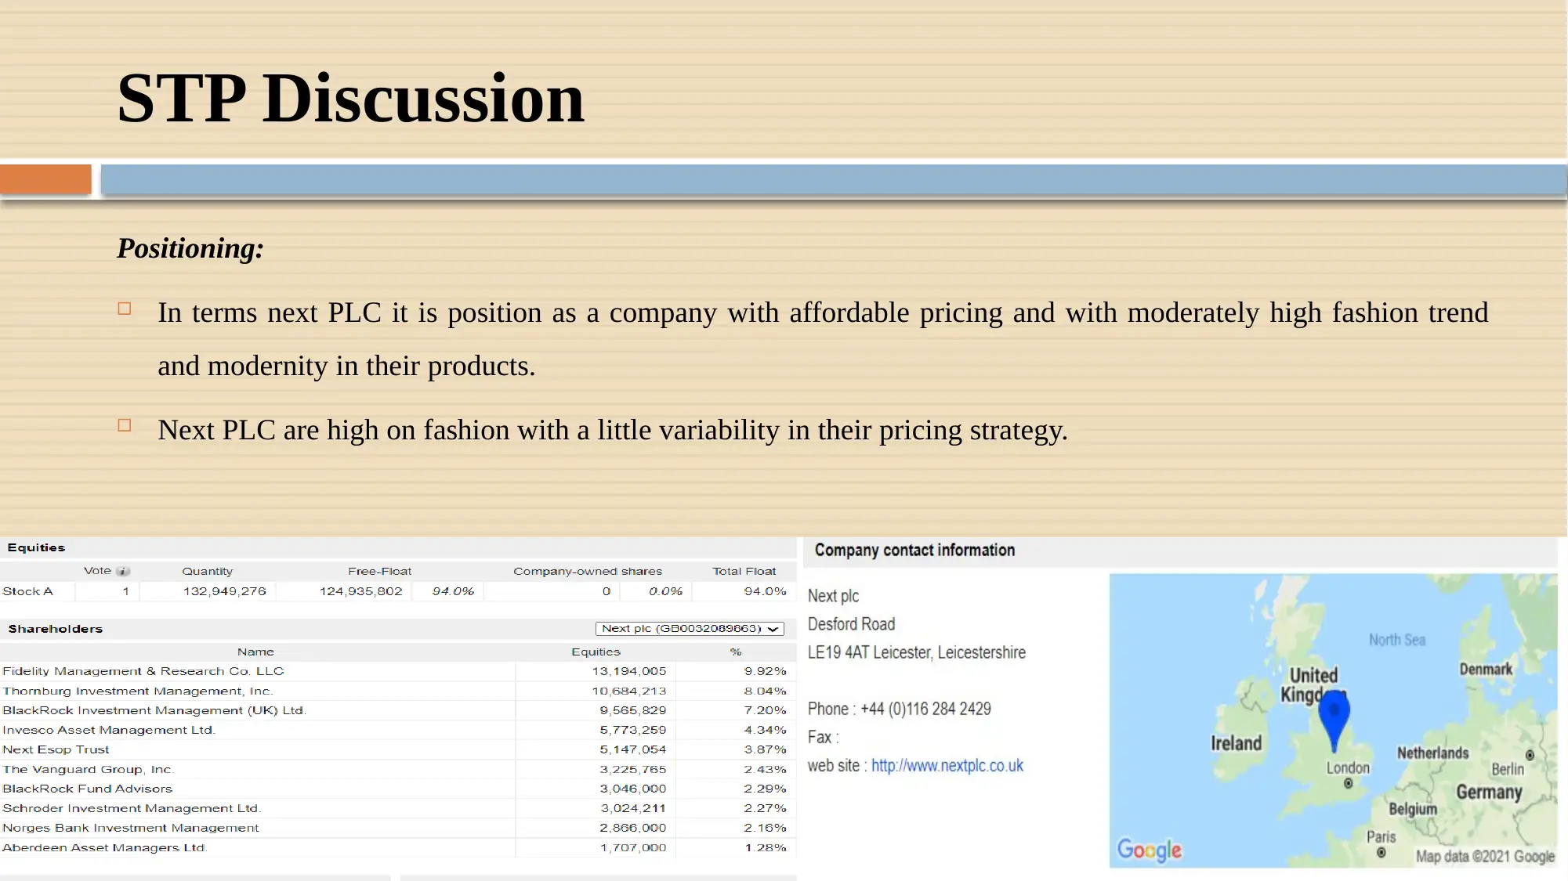Click the 7.20% percentage cell
1568x881 pixels.
click(x=766, y=710)
